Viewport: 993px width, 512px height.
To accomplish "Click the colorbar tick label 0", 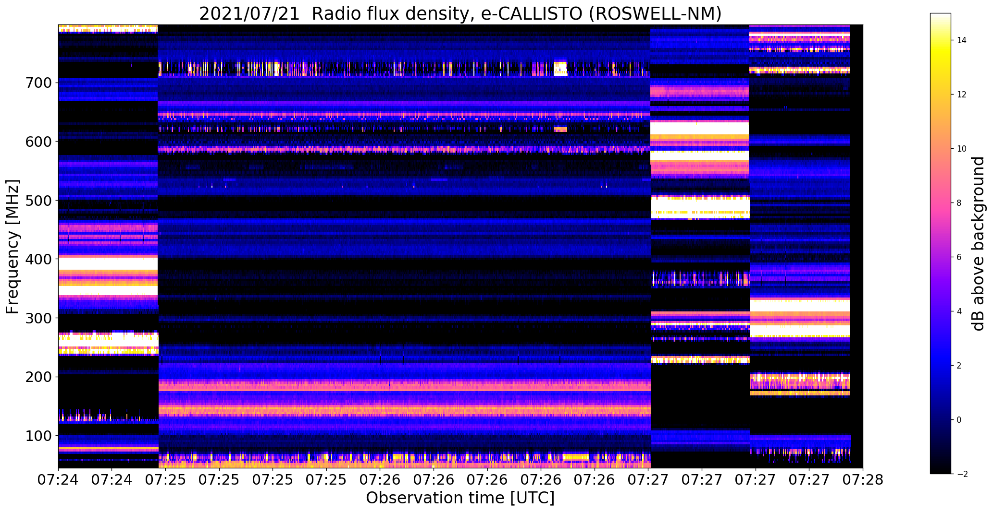I will point(959,420).
